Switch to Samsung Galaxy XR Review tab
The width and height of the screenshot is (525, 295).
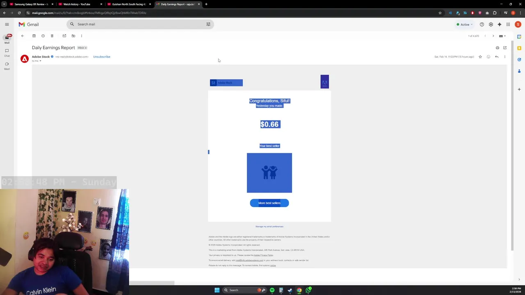[x=31, y=4]
